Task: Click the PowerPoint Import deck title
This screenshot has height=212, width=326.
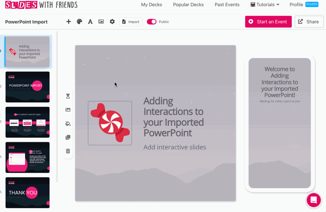Action: click(26, 22)
